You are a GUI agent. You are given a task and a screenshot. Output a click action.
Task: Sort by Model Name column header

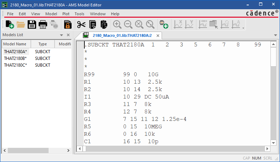pos(16,44)
